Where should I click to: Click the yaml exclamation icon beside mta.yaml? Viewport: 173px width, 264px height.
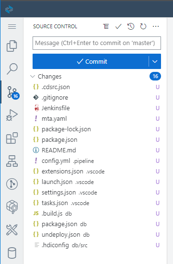[36, 118]
